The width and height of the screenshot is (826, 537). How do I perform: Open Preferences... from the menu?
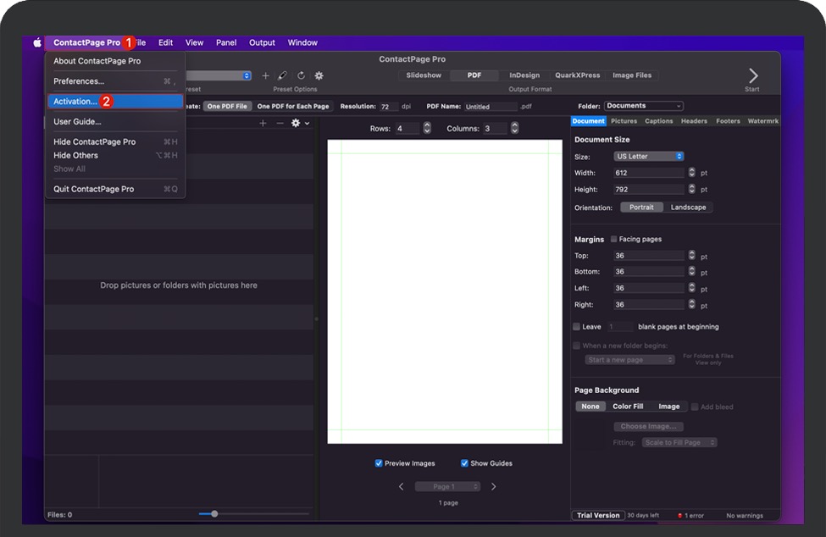pyautogui.click(x=115, y=81)
